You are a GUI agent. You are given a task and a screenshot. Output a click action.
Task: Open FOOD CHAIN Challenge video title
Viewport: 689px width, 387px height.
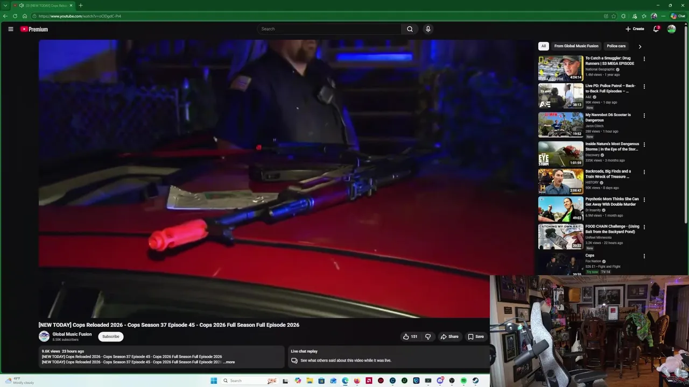(x=612, y=229)
